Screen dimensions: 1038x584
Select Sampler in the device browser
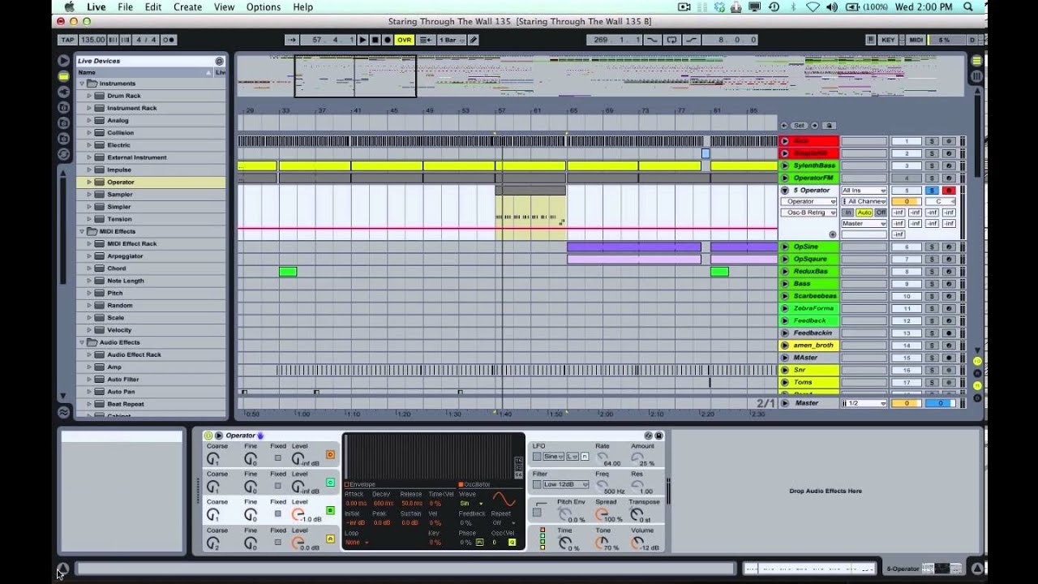click(120, 194)
